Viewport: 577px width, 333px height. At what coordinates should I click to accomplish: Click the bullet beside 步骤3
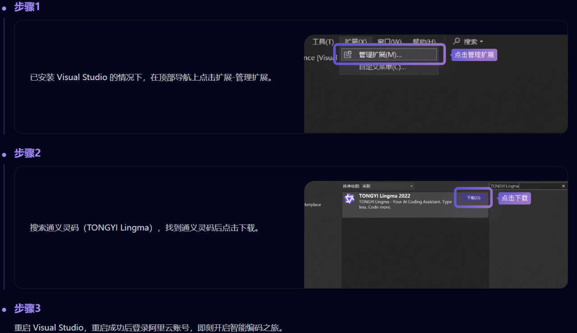pyautogui.click(x=4, y=310)
